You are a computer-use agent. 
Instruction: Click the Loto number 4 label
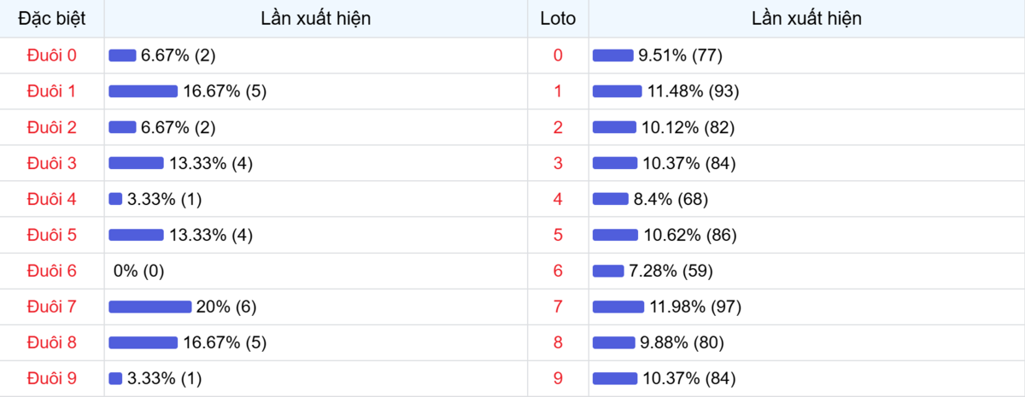point(558,199)
